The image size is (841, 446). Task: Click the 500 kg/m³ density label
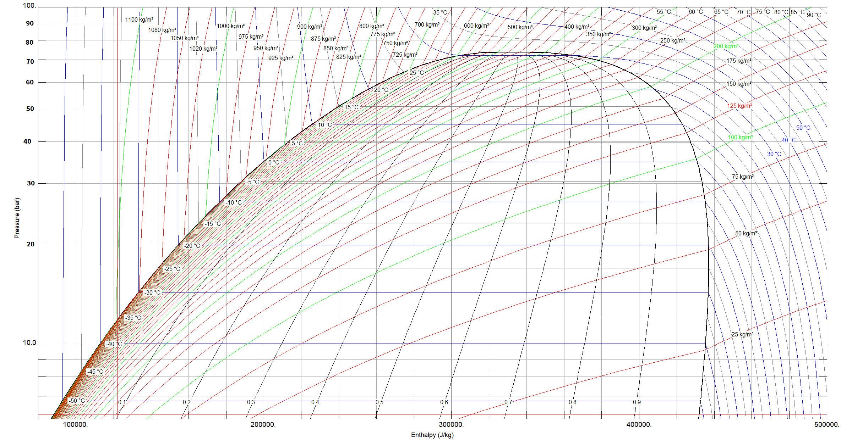tap(520, 27)
